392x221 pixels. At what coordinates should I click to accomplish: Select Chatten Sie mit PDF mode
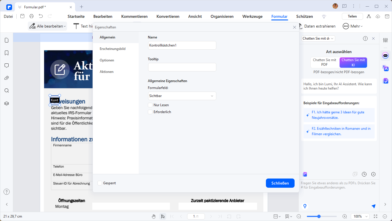coord(325,62)
